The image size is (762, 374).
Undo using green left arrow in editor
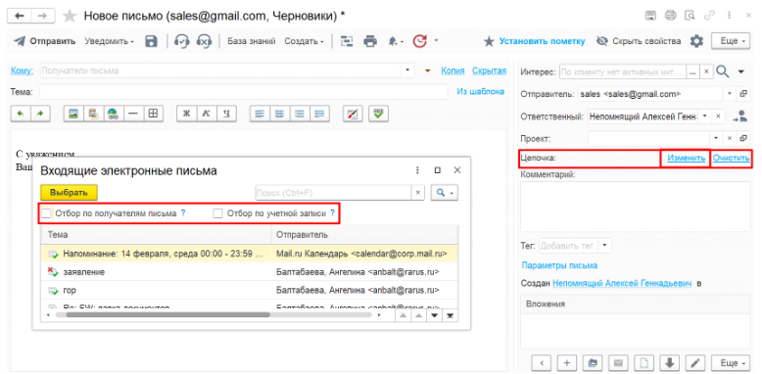point(21,114)
